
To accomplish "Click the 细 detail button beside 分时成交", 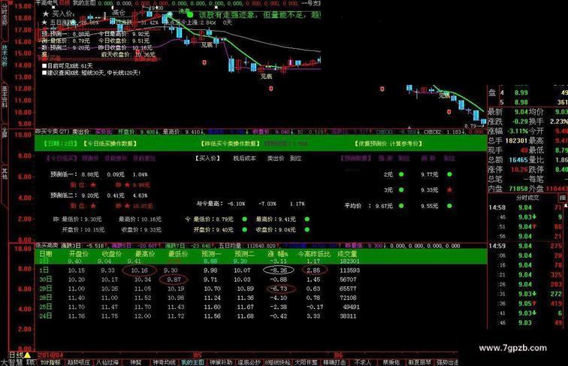I will point(563,198).
